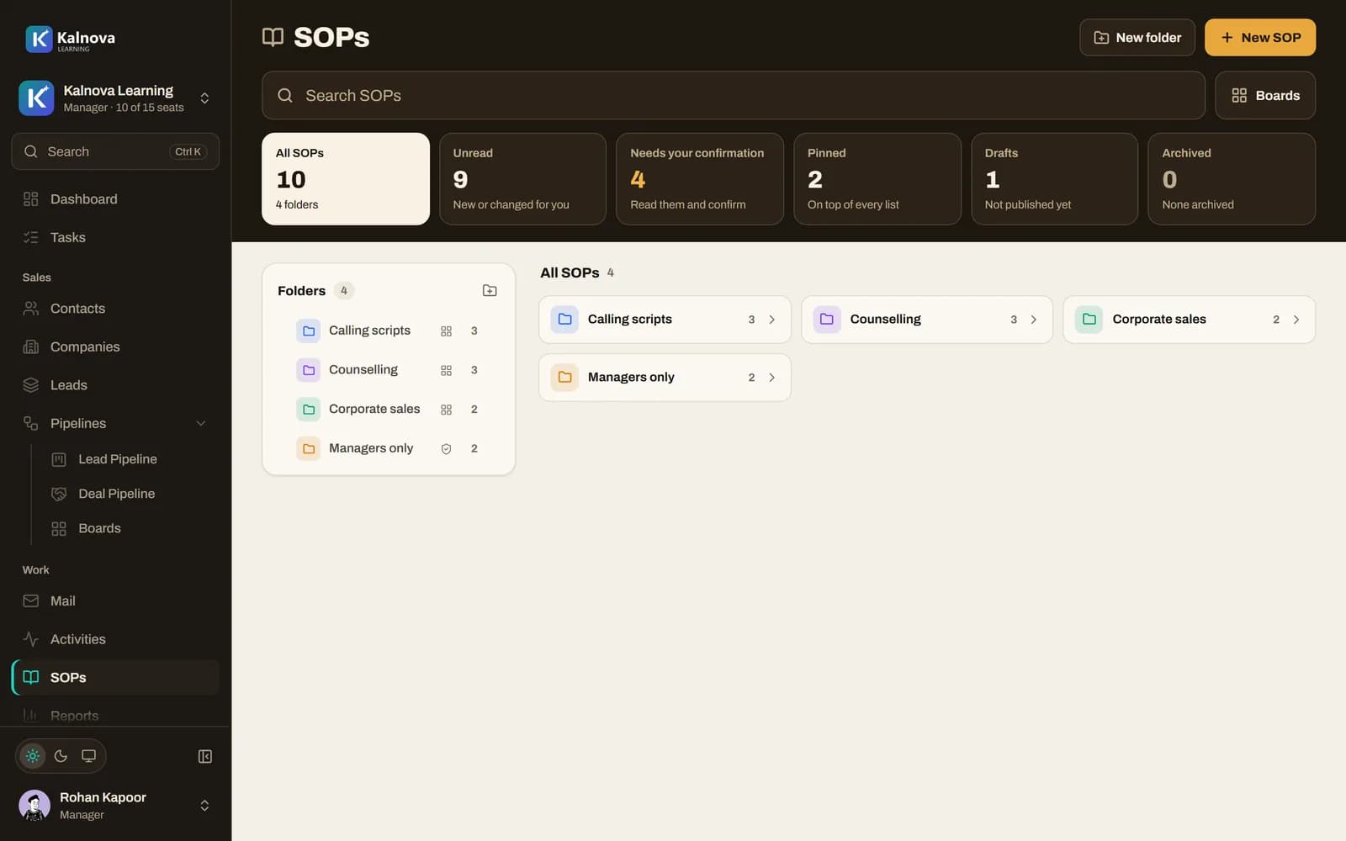The image size is (1346, 841).
Task: Open Calling scripts card via its chevron
Action: coord(771,320)
